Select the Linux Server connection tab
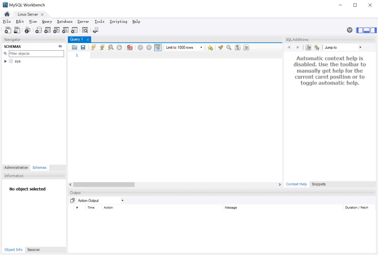Screen dimensions: 378x255 [28, 14]
